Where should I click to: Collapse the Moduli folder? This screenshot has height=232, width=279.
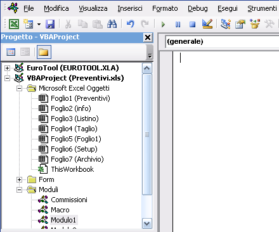(x=19, y=190)
